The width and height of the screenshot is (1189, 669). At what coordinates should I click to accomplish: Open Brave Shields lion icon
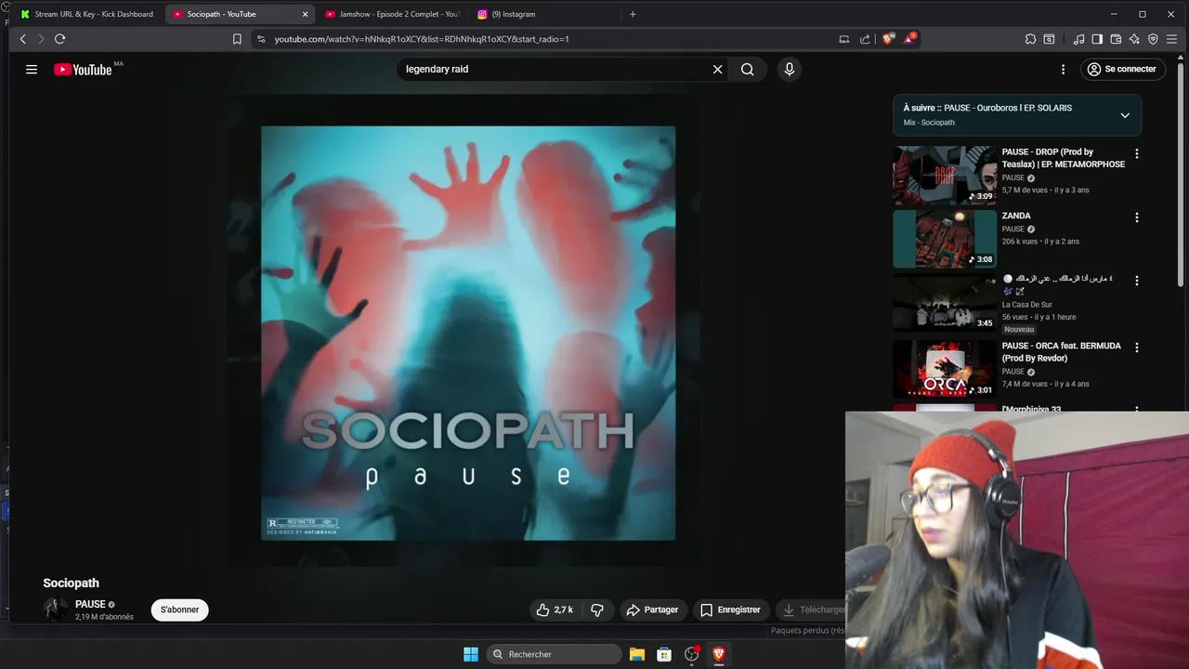pos(888,39)
